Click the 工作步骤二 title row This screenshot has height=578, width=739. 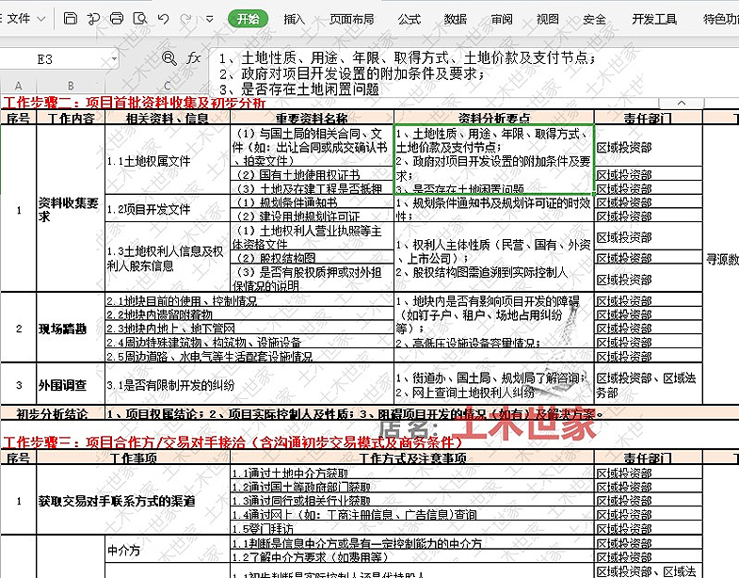coord(134,103)
